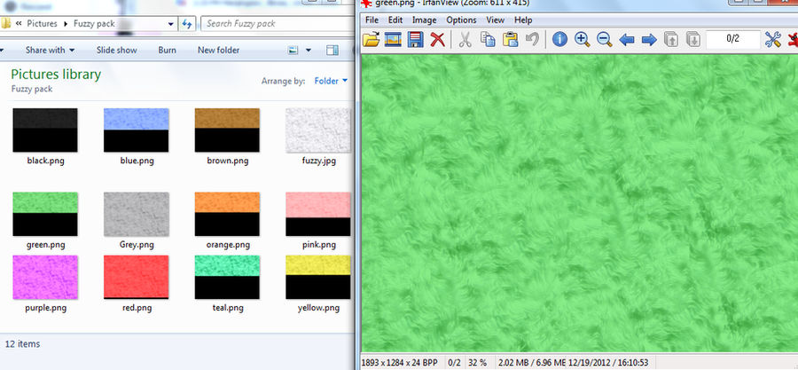Zoom in with the plus magnifier icon
The height and width of the screenshot is (370, 798).
582,40
